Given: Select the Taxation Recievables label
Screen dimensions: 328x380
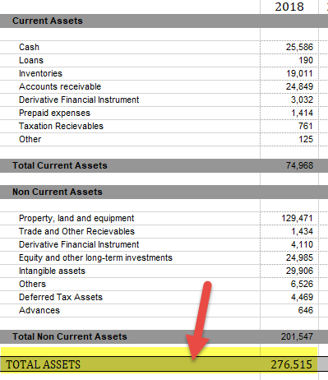Looking at the screenshot, I should point(61,126).
